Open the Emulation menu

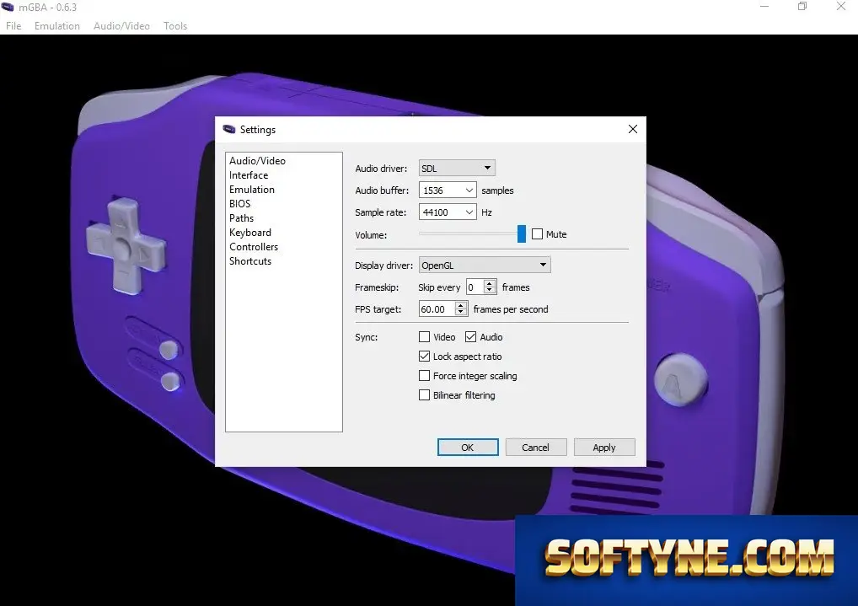coord(57,26)
